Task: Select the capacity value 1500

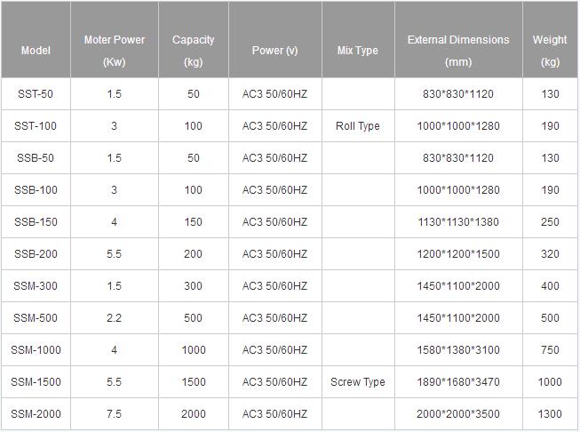Action: tap(194, 382)
